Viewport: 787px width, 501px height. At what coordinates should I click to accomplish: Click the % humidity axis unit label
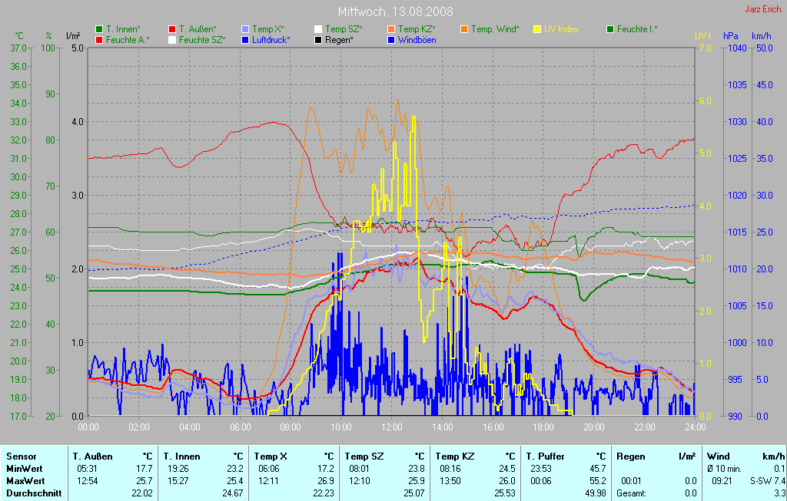pos(48,36)
